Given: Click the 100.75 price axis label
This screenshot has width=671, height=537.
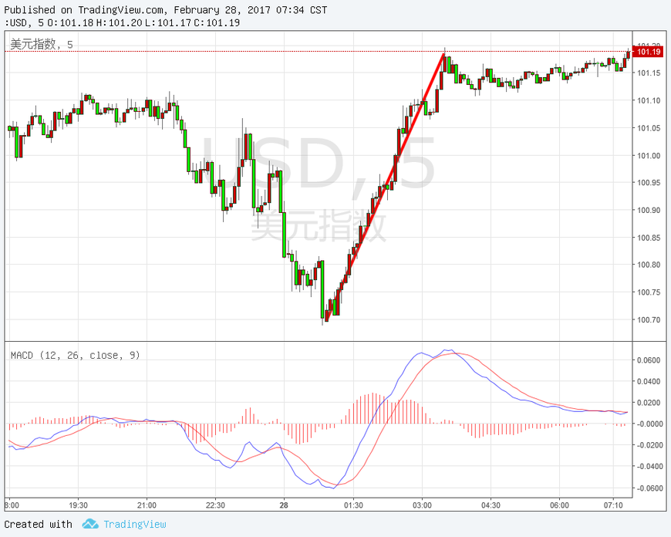Looking at the screenshot, I should [x=649, y=292].
